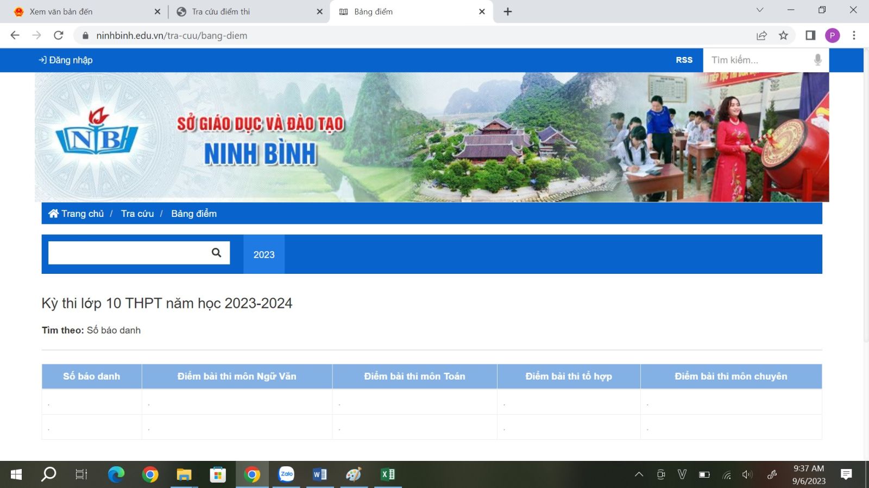Open a new browser tab
Image resolution: width=869 pixels, height=488 pixels.
point(508,11)
